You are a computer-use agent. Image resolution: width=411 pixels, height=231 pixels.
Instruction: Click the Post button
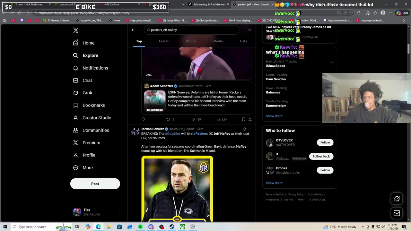pos(95,184)
